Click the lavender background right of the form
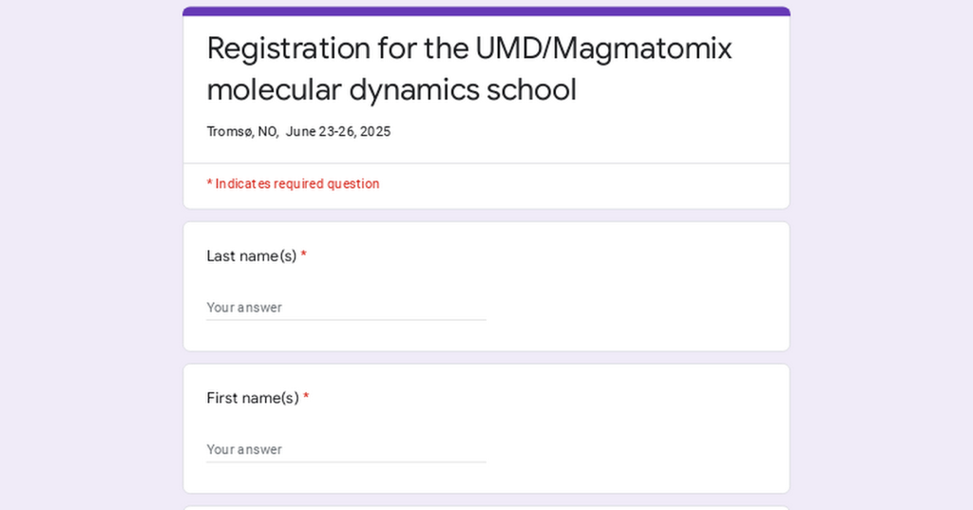This screenshot has height=510, width=973. click(x=882, y=285)
